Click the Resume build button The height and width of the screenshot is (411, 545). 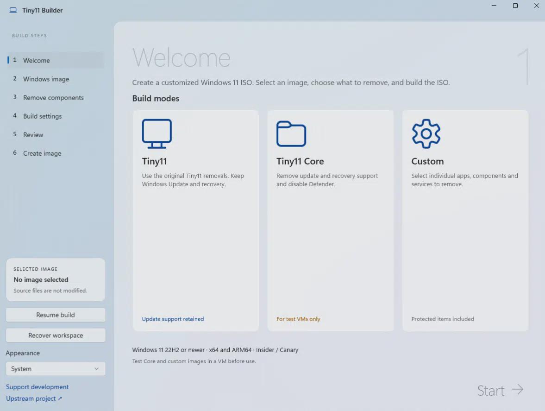[56, 315]
